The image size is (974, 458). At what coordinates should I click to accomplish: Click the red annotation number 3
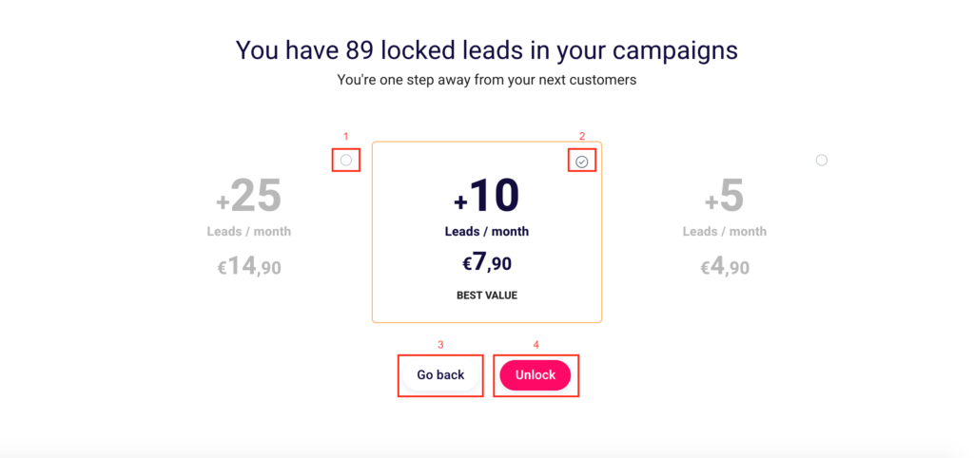tap(440, 345)
